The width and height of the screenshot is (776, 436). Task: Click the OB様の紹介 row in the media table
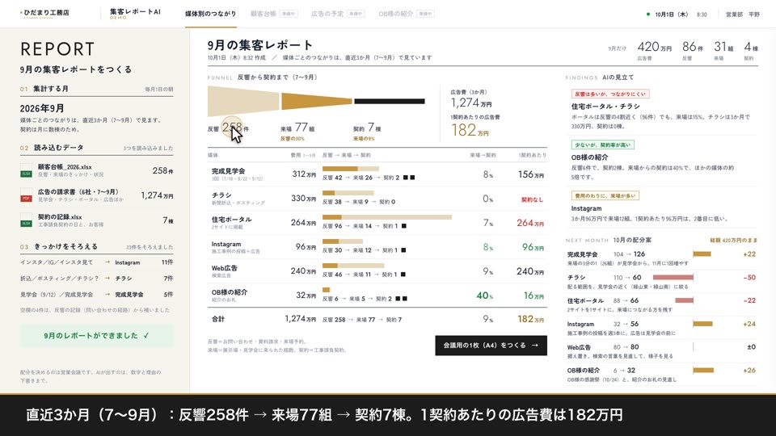pyautogui.click(x=377, y=296)
